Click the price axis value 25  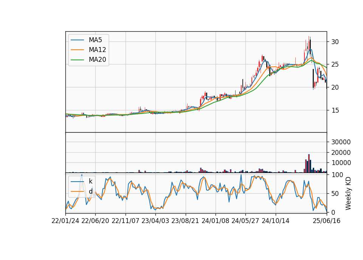coord(335,64)
